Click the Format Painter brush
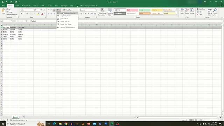Screen dimensions: 224x126 click(12, 15)
